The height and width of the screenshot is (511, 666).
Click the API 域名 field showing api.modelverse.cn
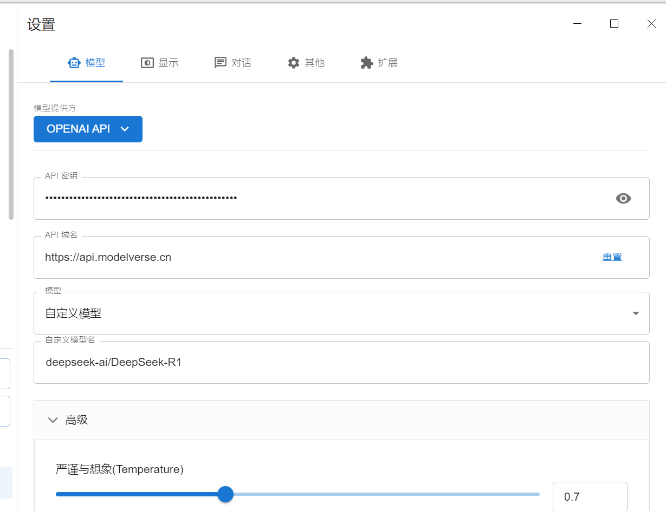[x=271, y=257]
